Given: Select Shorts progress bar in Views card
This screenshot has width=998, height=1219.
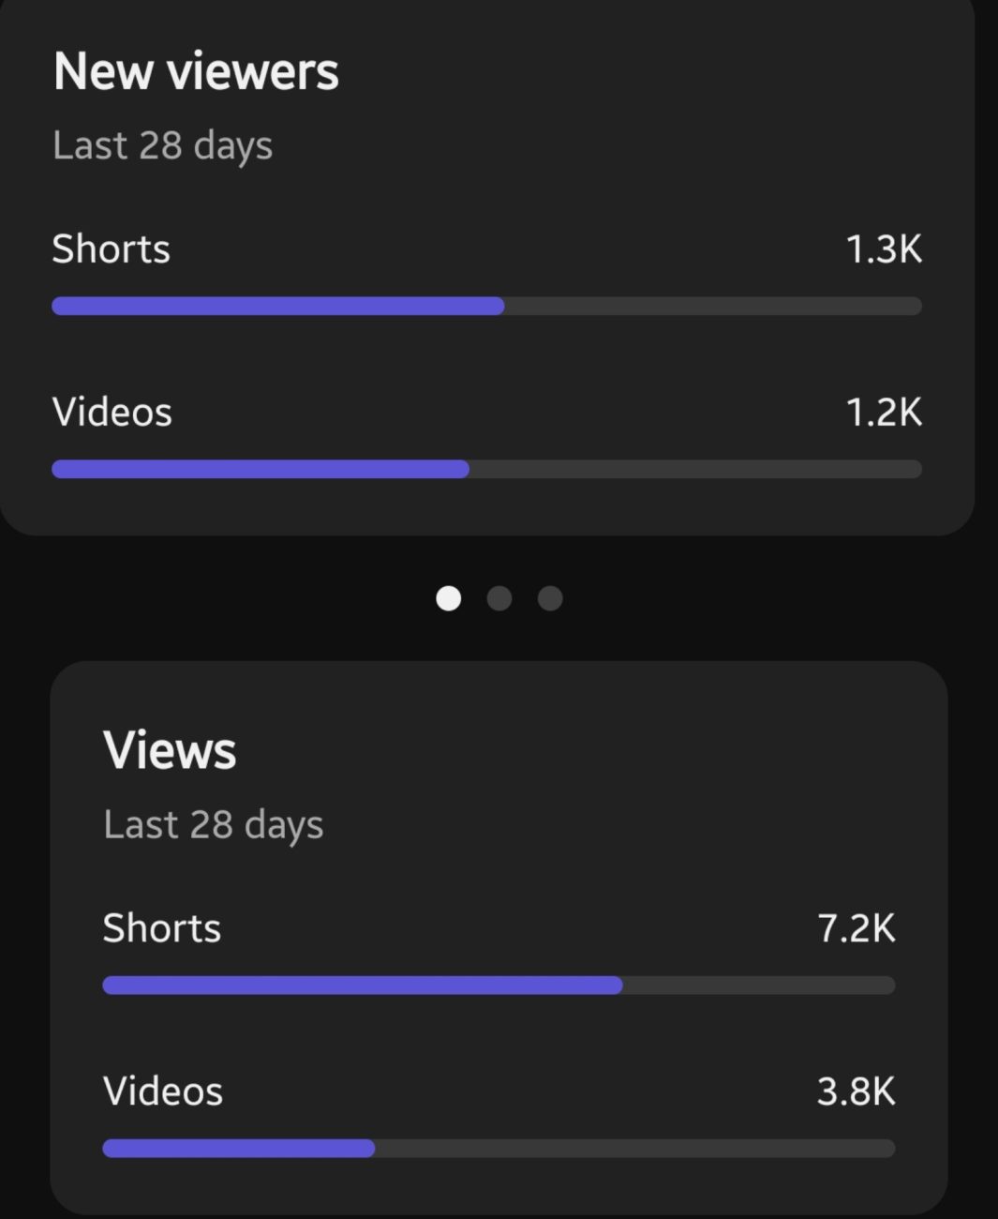Looking at the screenshot, I should 499,985.
